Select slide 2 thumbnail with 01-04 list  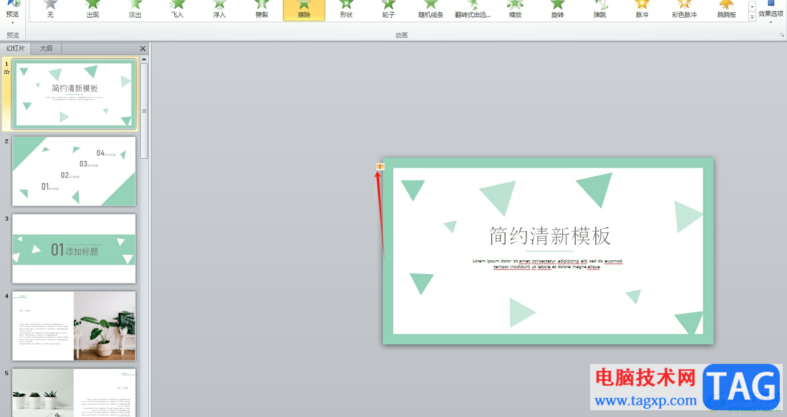click(74, 171)
